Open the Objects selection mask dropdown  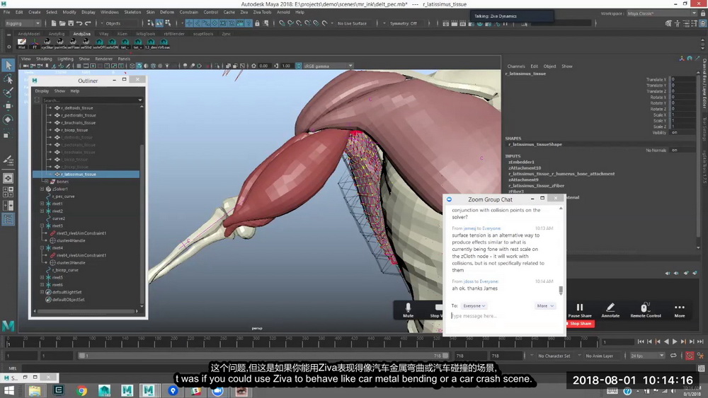coord(120,23)
